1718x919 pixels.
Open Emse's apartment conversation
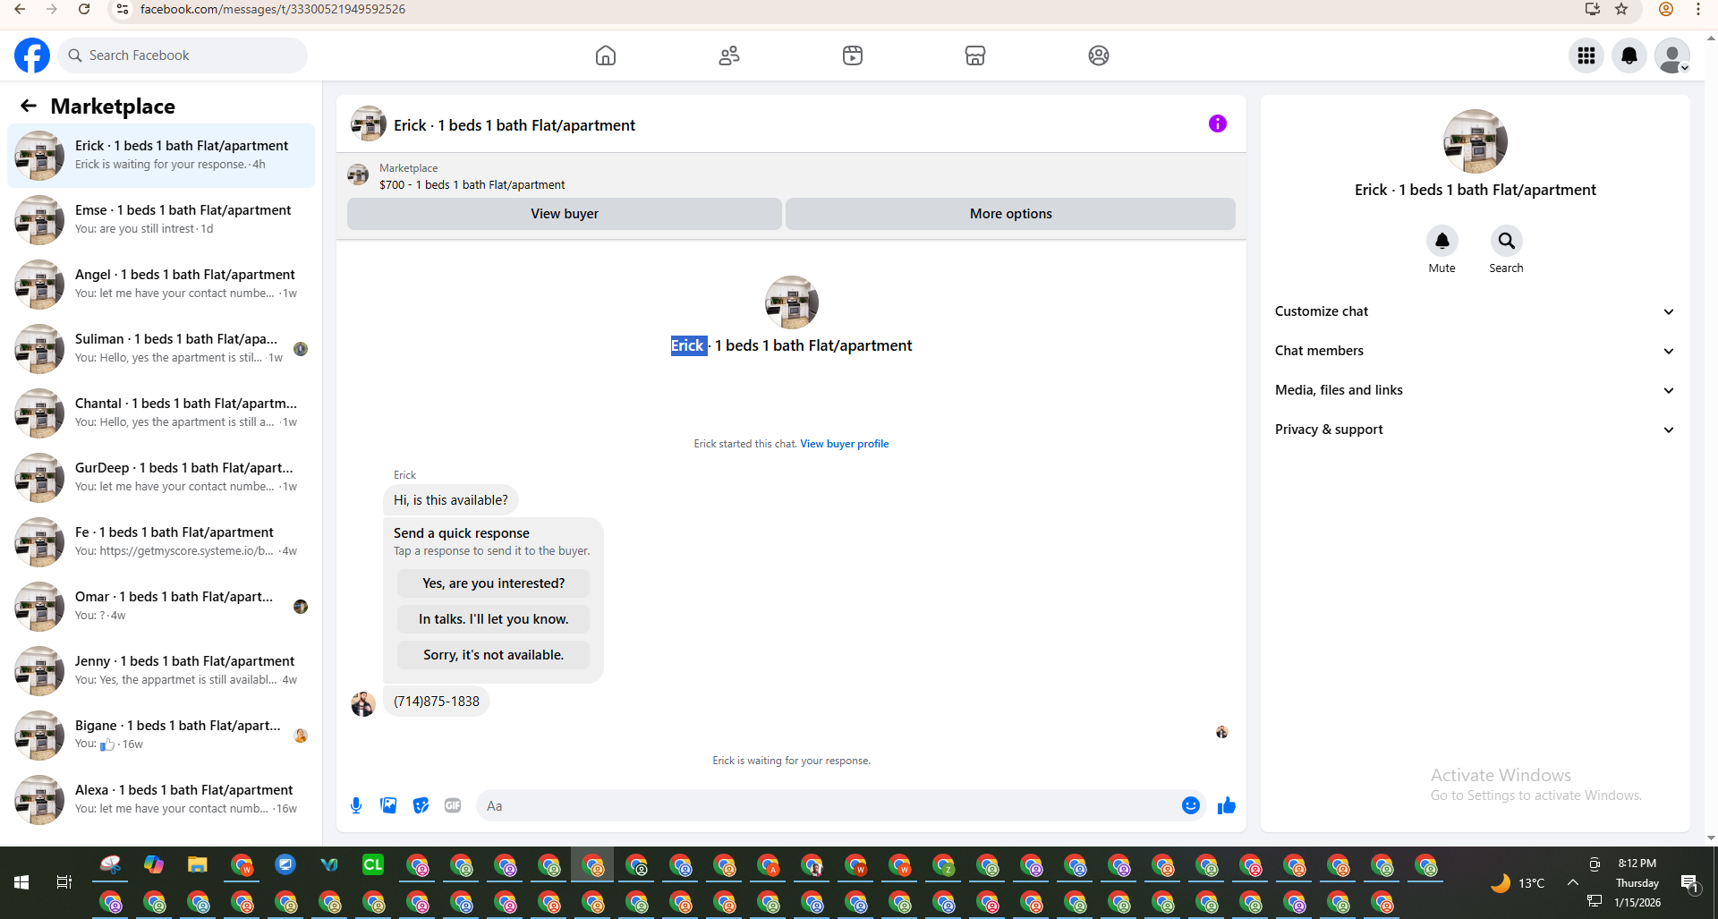coord(161,220)
